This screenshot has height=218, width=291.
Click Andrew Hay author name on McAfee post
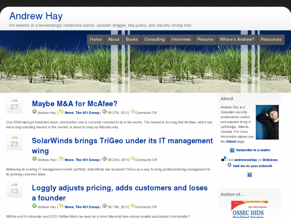[46, 113]
